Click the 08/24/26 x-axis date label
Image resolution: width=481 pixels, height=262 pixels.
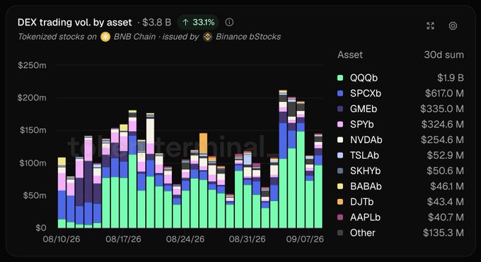tap(185, 239)
